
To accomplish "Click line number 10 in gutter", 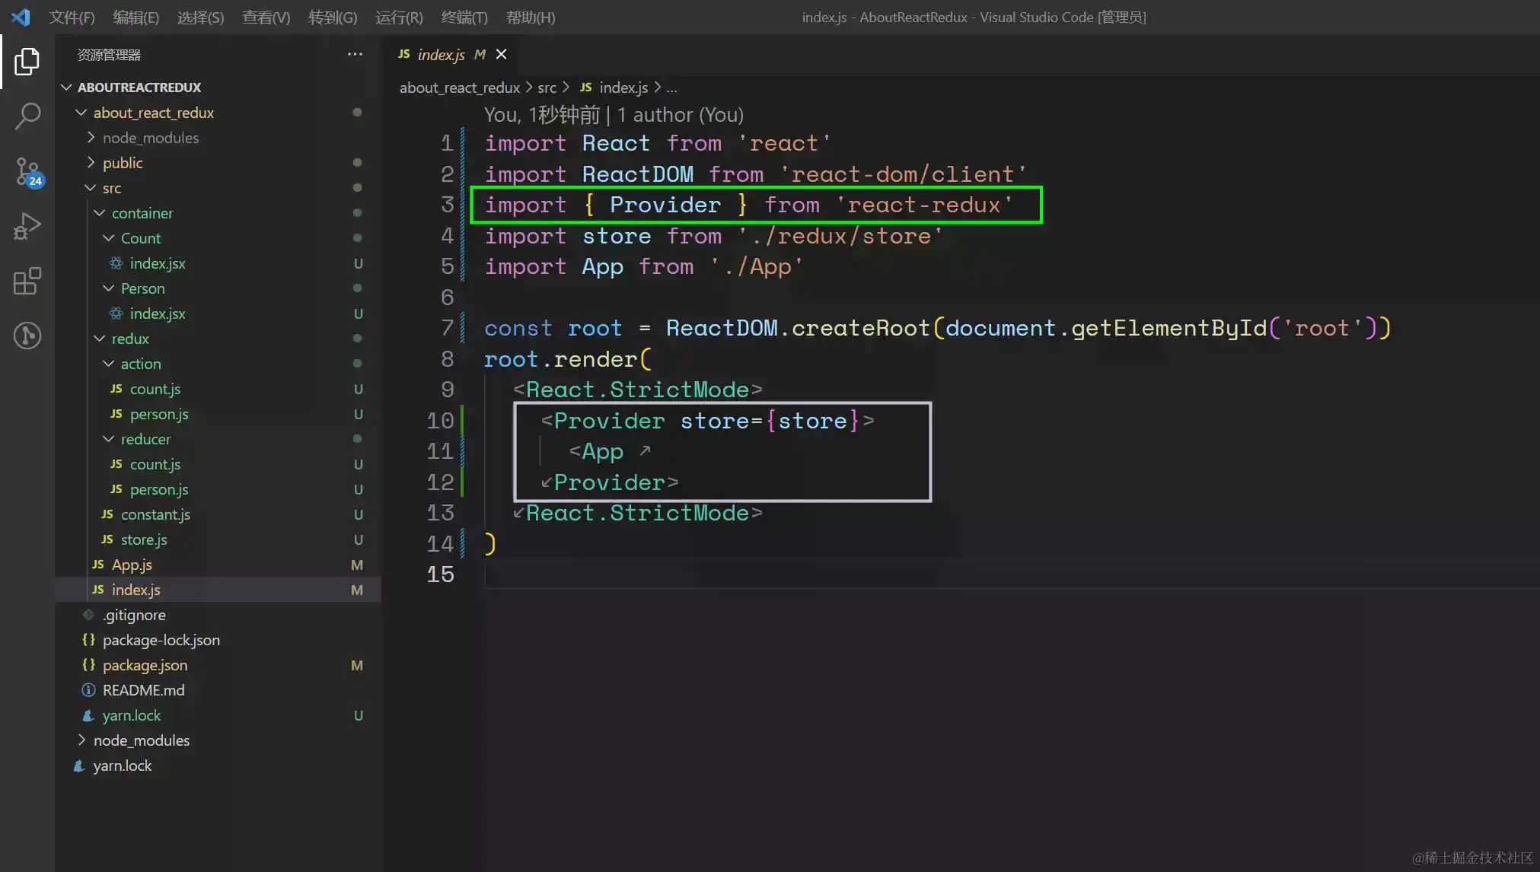I will tap(440, 421).
